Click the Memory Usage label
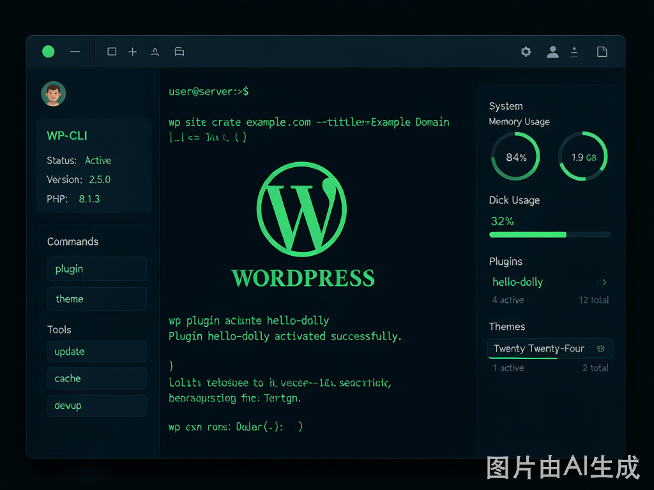This screenshot has height=490, width=654. (x=519, y=122)
